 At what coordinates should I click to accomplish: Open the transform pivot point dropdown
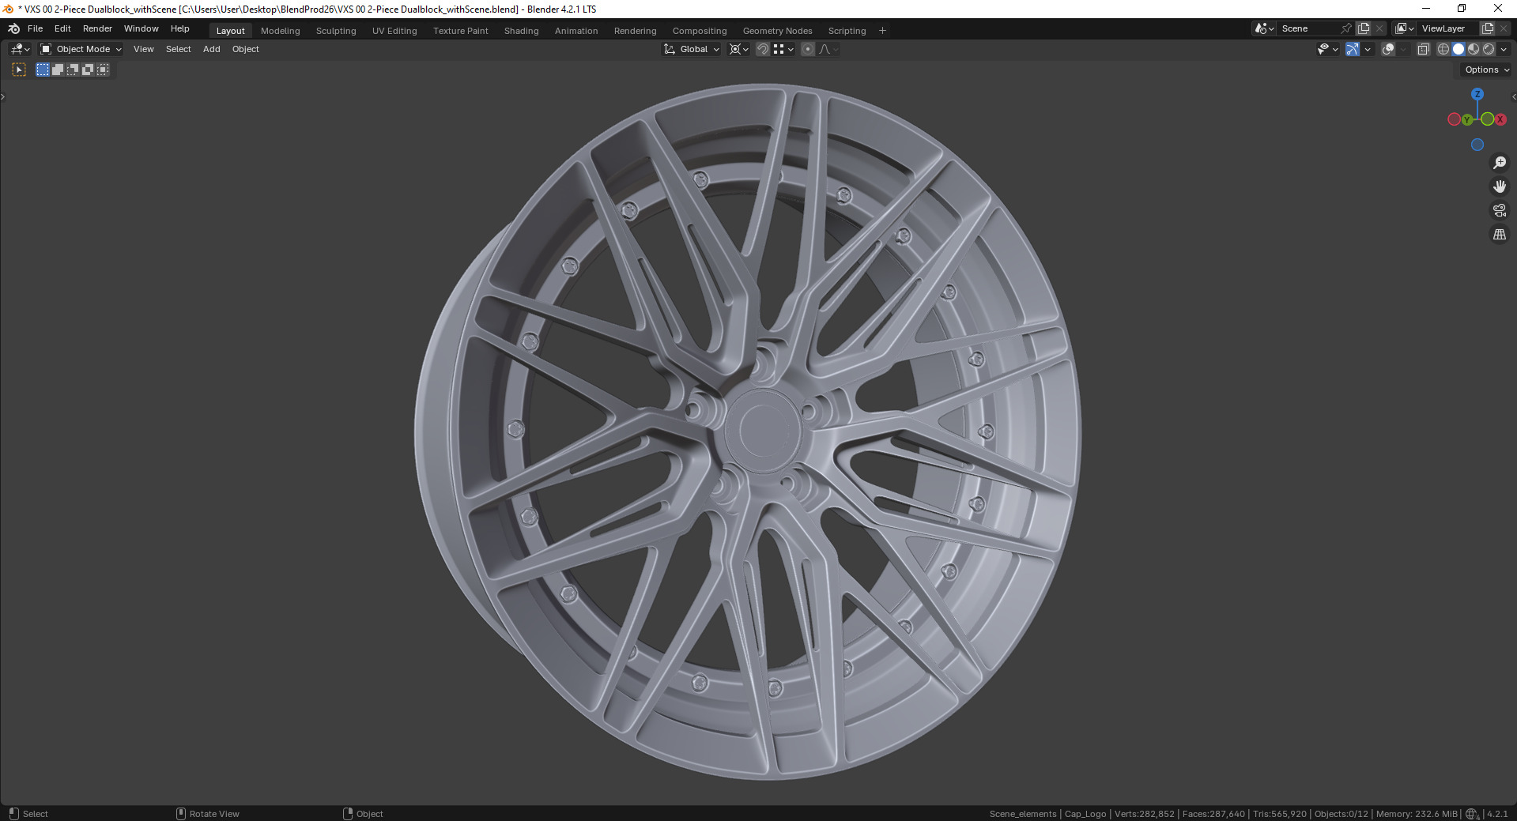click(739, 49)
